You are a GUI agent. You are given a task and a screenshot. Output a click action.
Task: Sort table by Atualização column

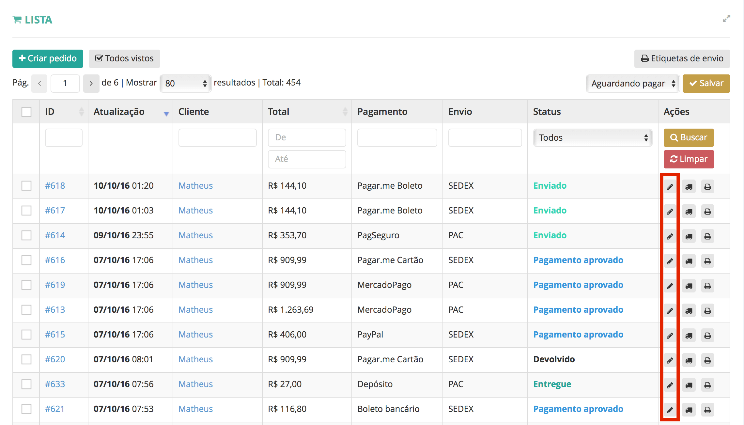131,112
